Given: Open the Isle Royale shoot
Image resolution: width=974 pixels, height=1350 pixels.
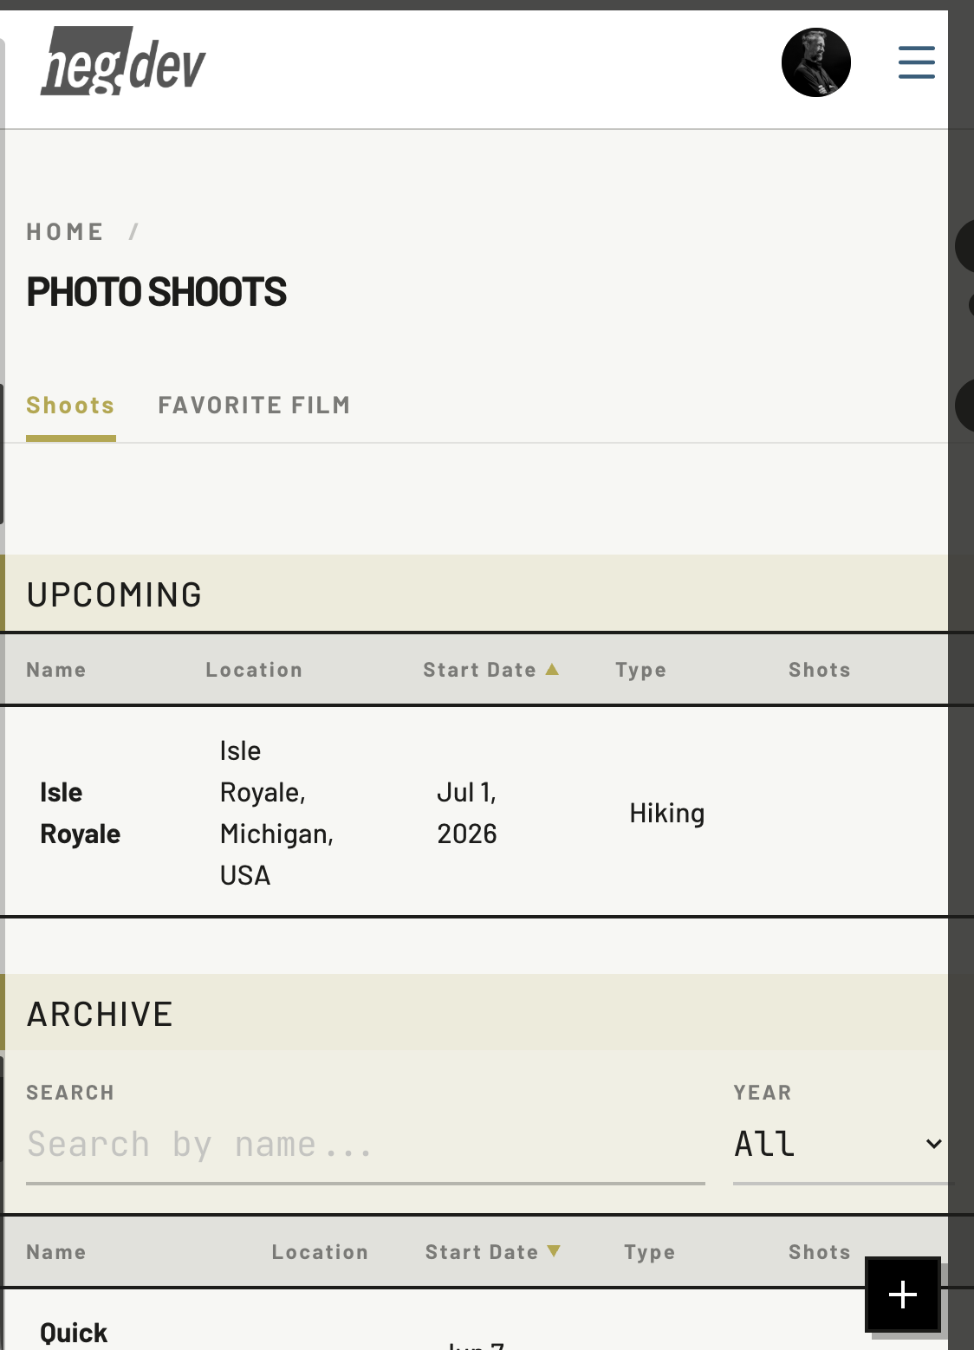Looking at the screenshot, I should (x=81, y=813).
